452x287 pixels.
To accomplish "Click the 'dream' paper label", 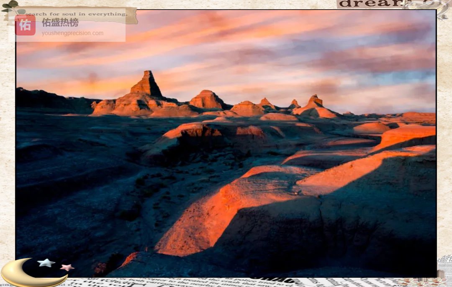I will pos(368,4).
